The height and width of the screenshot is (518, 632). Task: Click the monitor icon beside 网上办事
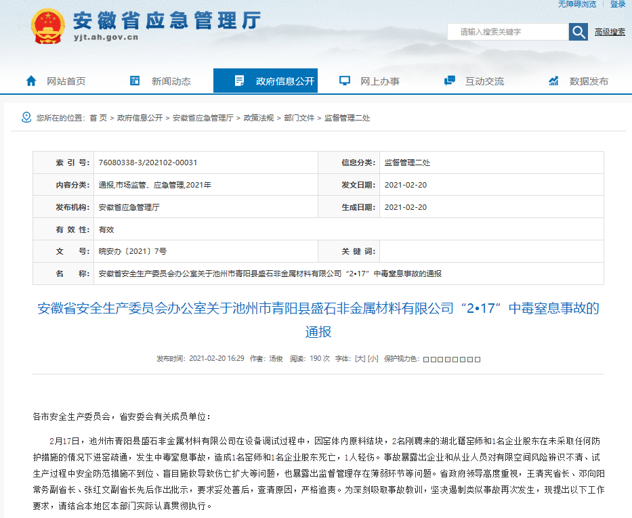tap(345, 81)
